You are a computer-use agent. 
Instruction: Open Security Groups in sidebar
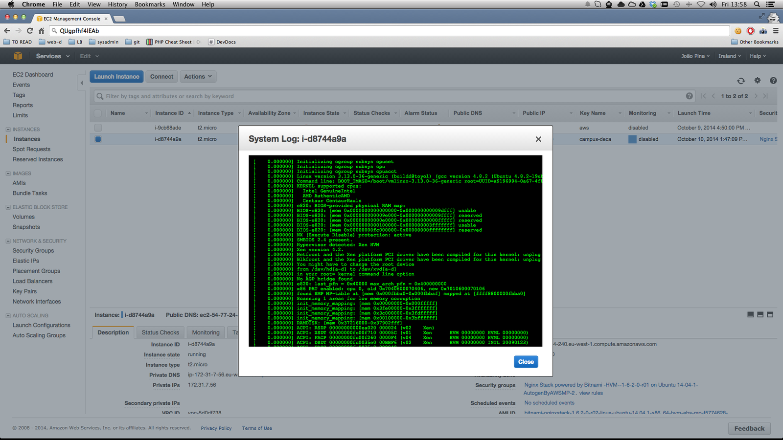pos(33,251)
